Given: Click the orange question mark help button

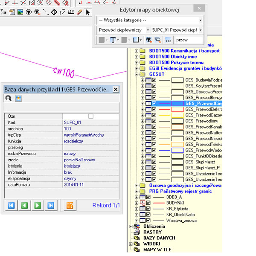Looking at the screenshot, I should click(x=70, y=205).
